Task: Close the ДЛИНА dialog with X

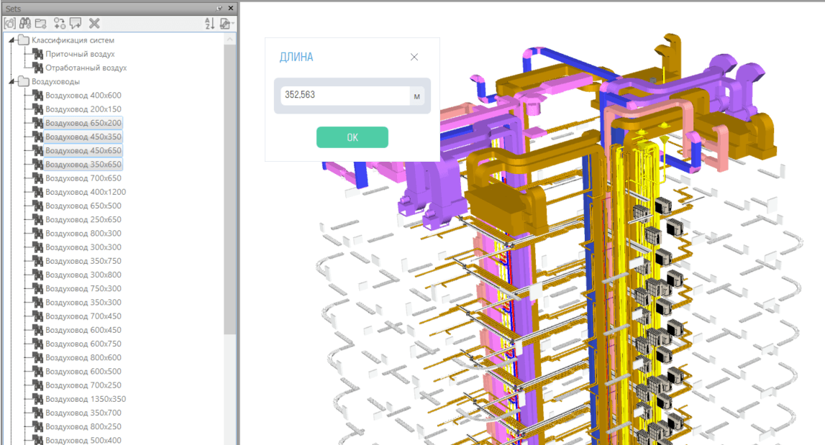Action: coord(414,58)
